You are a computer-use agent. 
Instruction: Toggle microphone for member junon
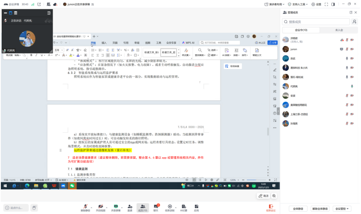347,49
